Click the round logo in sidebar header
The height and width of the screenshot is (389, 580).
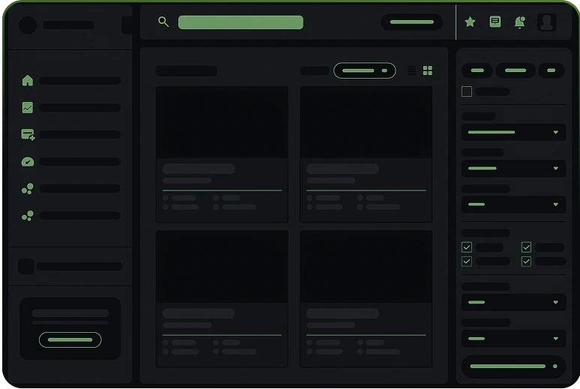pos(28,25)
